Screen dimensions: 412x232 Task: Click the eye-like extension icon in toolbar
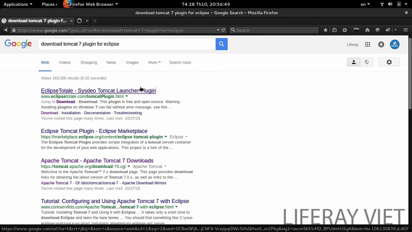[388, 30]
